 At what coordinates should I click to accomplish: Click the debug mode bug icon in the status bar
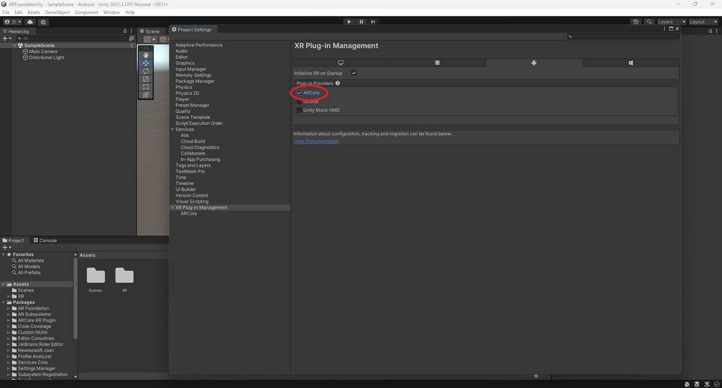point(687,384)
